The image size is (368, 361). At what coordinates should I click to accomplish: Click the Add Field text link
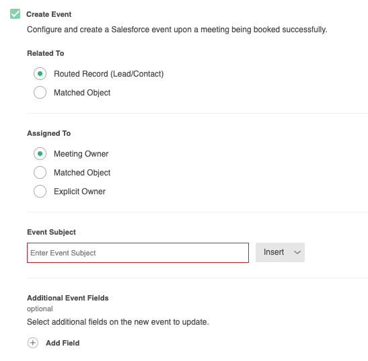point(63,343)
